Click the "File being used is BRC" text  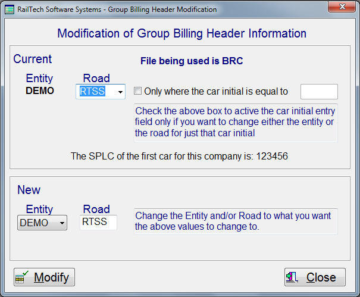(x=191, y=61)
